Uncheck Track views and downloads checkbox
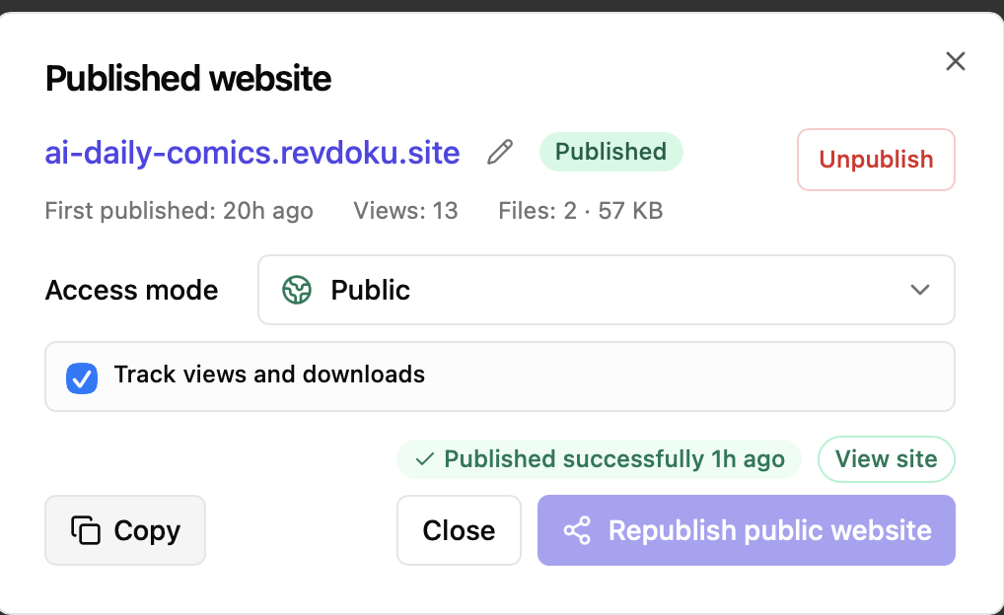Image resolution: width=1004 pixels, height=615 pixels. pos(82,378)
